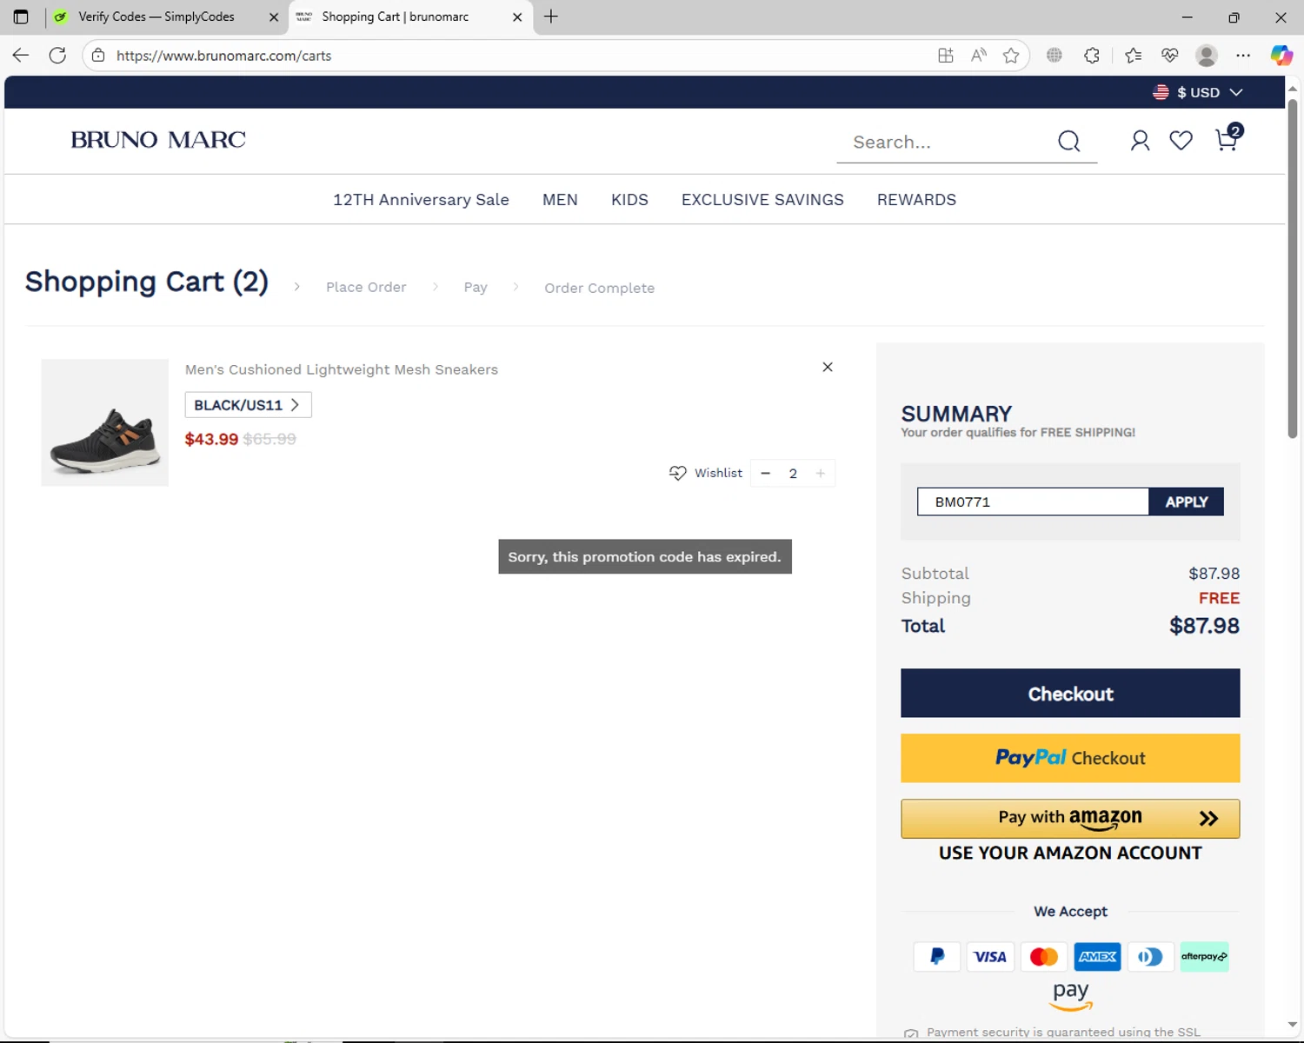The width and height of the screenshot is (1304, 1043).
Task: Open EXCLUSIVE SAVINGS menu
Action: pyautogui.click(x=762, y=200)
